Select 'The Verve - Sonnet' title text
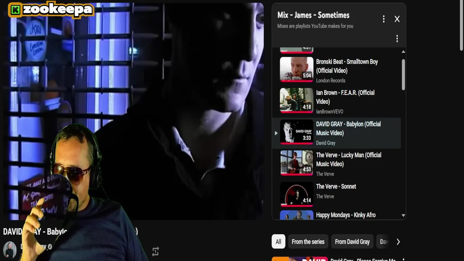 336,186
